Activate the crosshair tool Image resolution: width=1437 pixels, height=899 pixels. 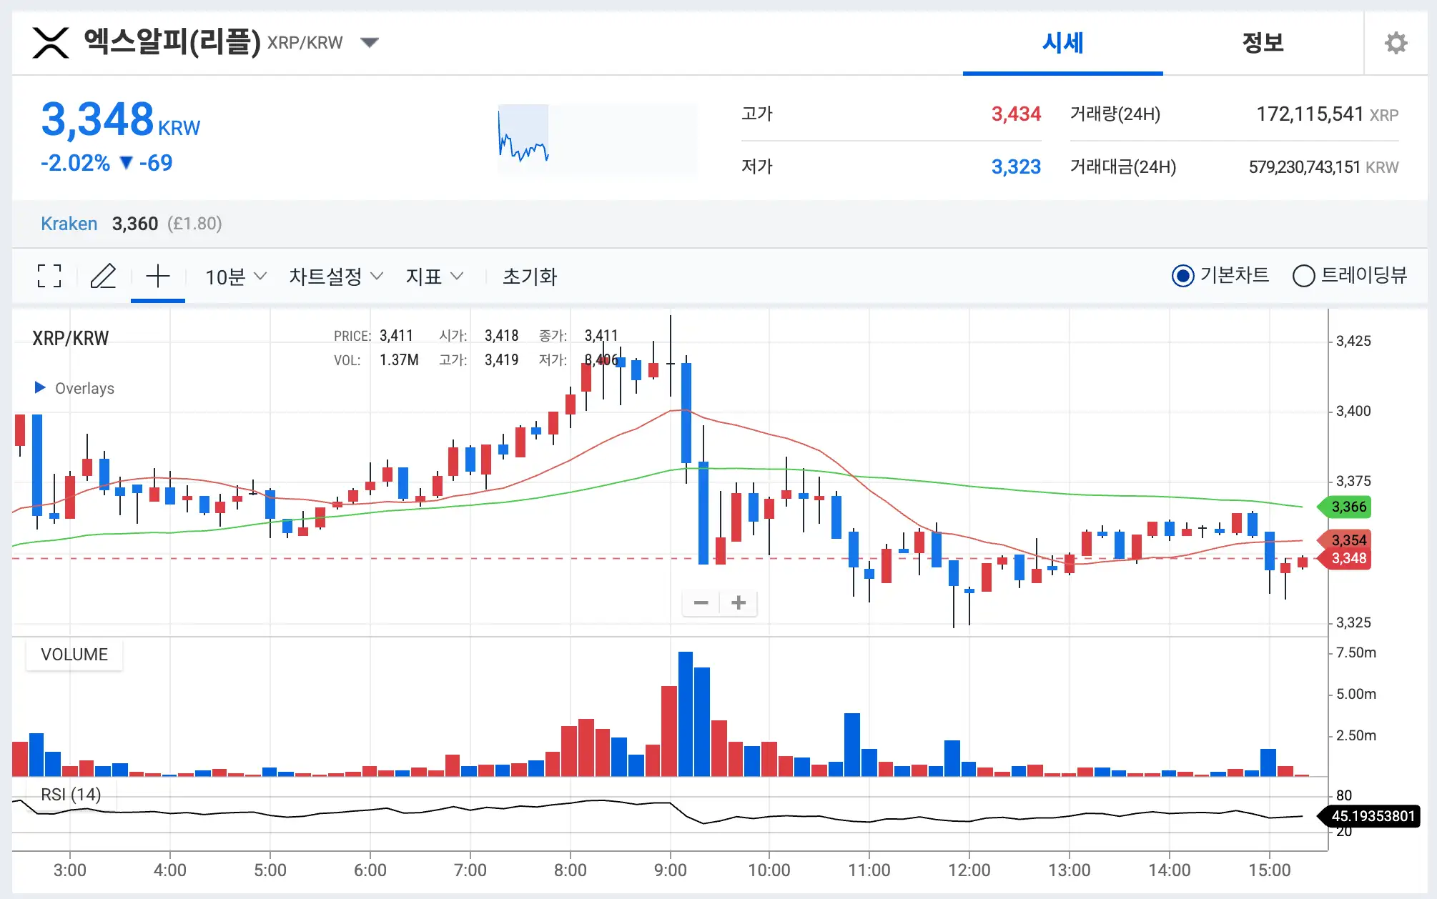click(x=157, y=276)
